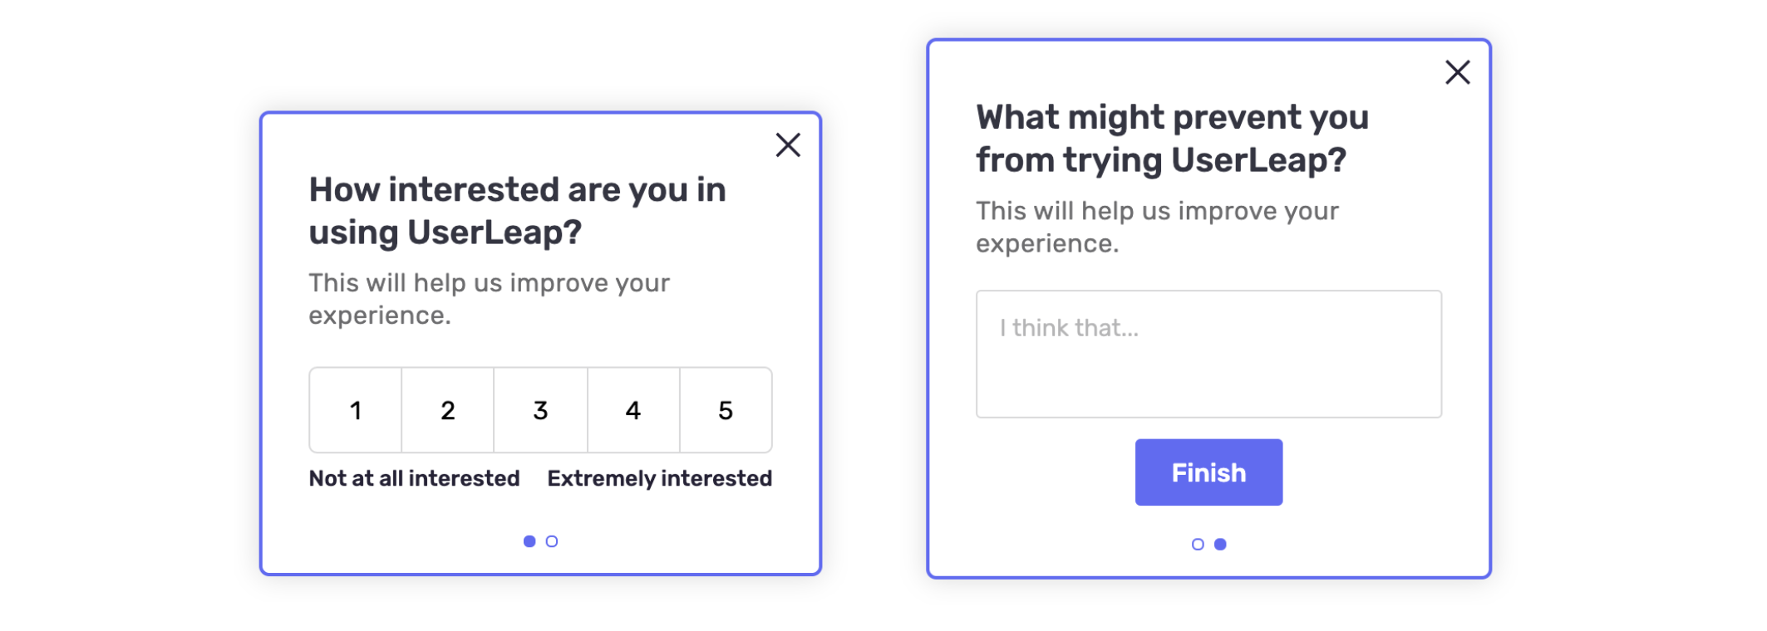This screenshot has width=1767, height=631.
Task: Click filled page dot in interest survey
Action: (x=529, y=541)
